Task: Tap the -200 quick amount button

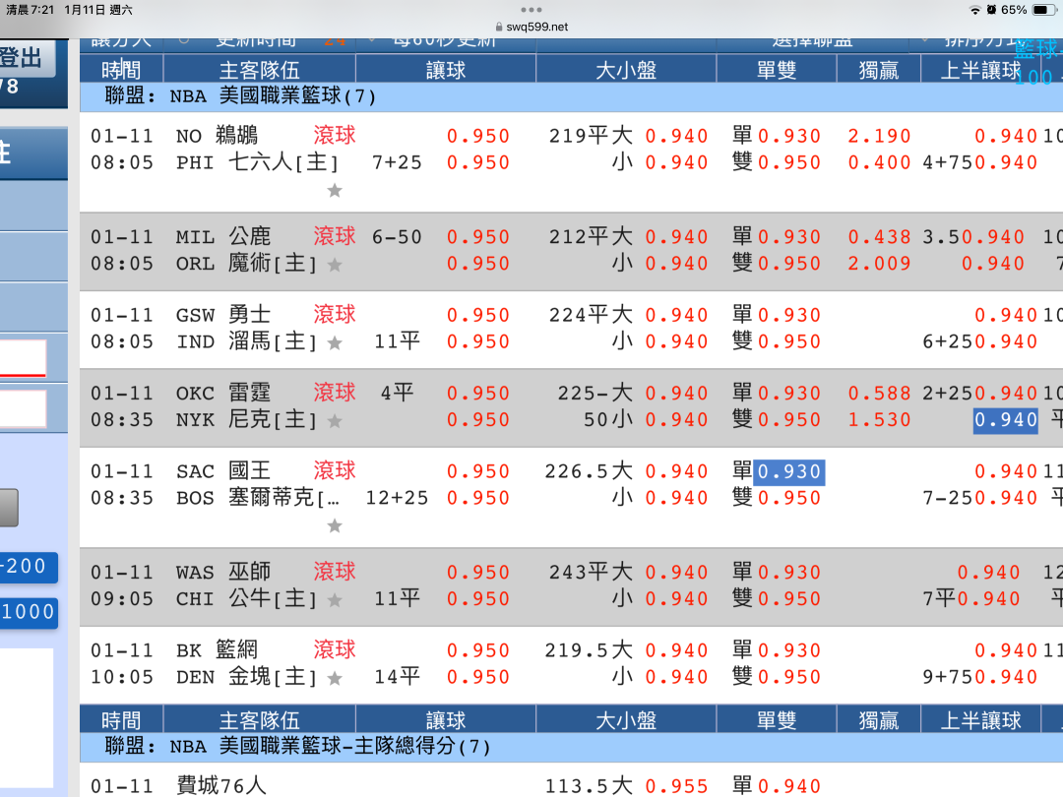Action: (x=29, y=567)
